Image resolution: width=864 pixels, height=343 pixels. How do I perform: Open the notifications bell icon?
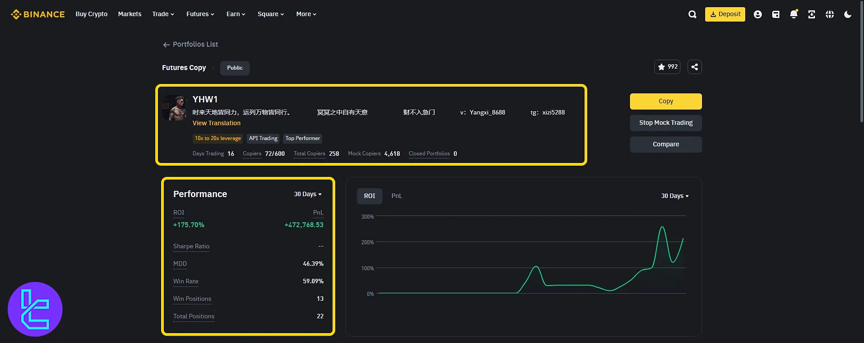[x=794, y=14]
